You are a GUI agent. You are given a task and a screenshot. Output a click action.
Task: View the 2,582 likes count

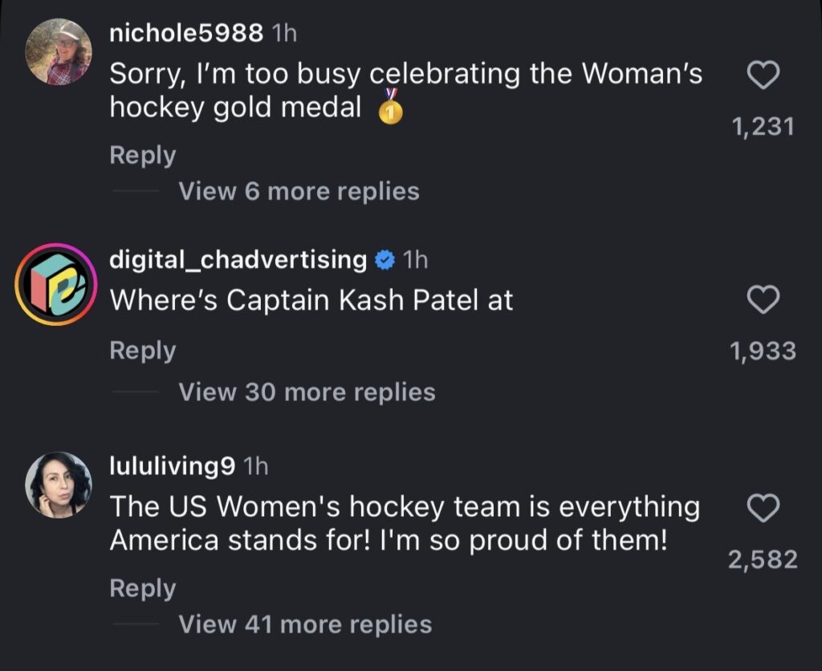tap(763, 559)
